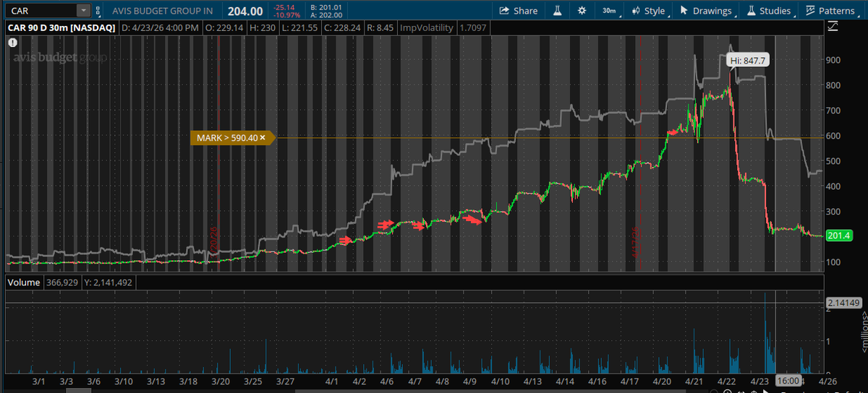Open the symbol dropdown arrow next to CAR
This screenshot has height=393, width=868.
point(83,11)
